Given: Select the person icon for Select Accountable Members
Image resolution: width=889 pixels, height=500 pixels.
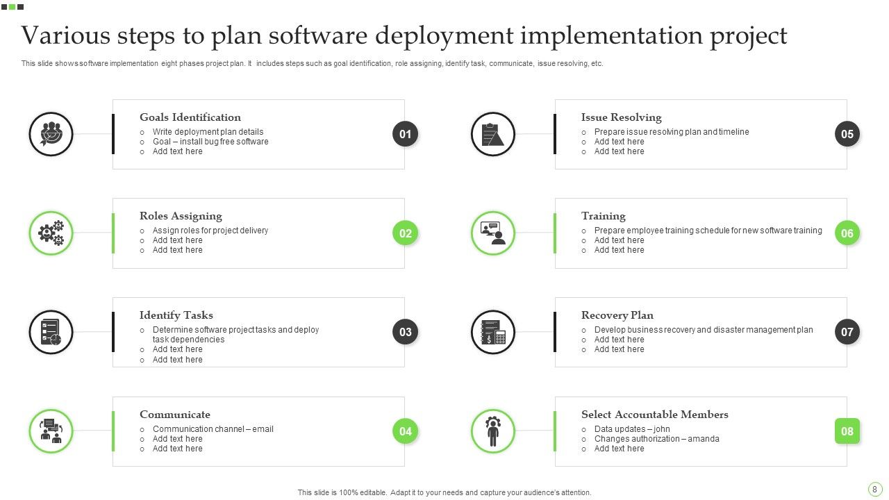Looking at the screenshot, I should (x=493, y=431).
